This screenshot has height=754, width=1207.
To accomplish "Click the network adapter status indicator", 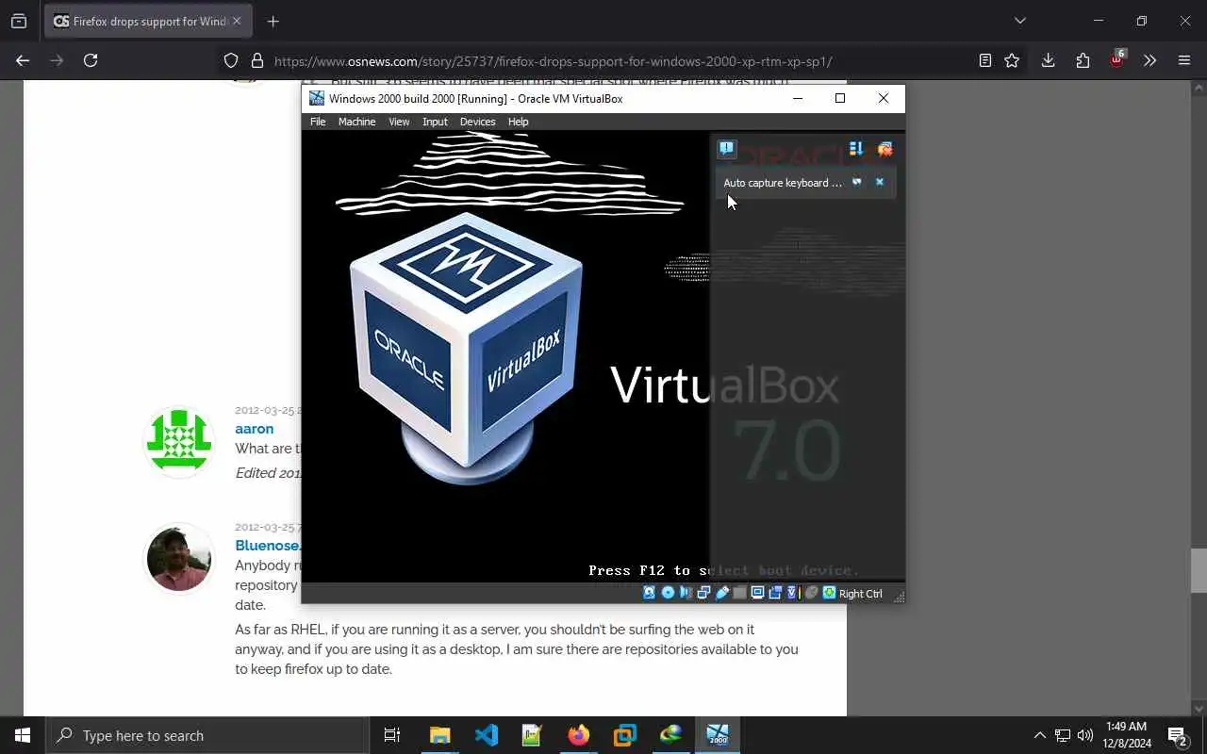I will coord(703,593).
